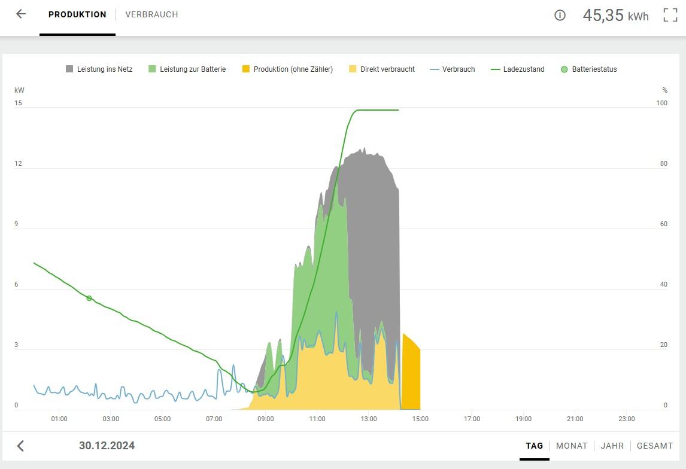Toggle the Direkt verbraucht legend series
Viewport: 686px width, 469px height.
(382, 69)
